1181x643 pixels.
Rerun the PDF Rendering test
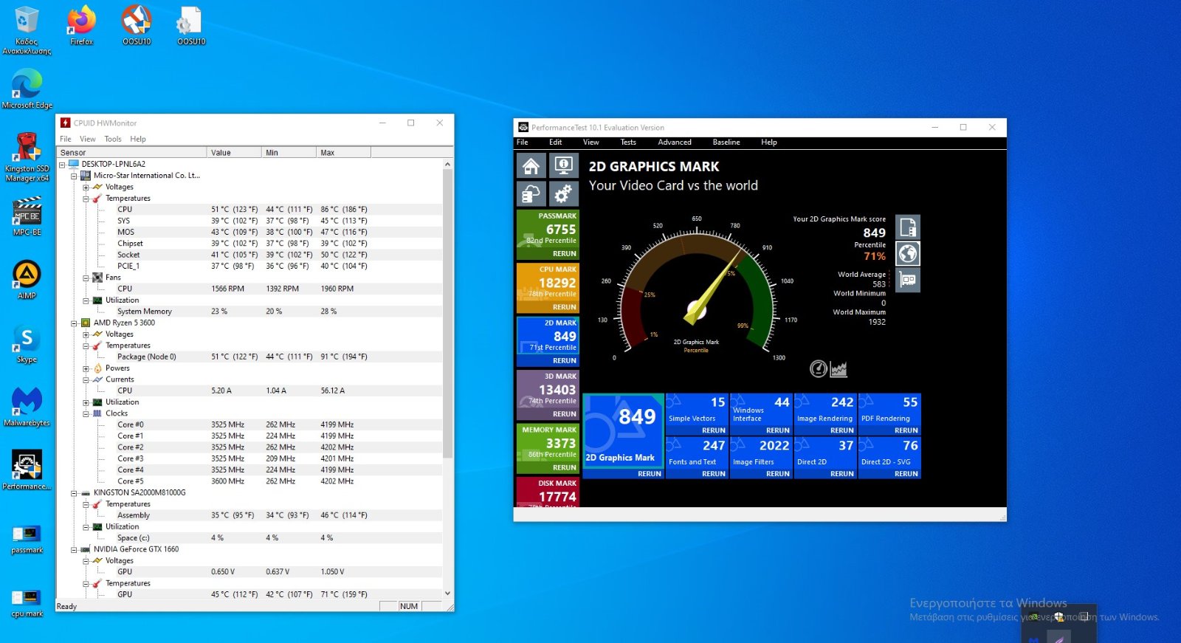pyautogui.click(x=906, y=430)
